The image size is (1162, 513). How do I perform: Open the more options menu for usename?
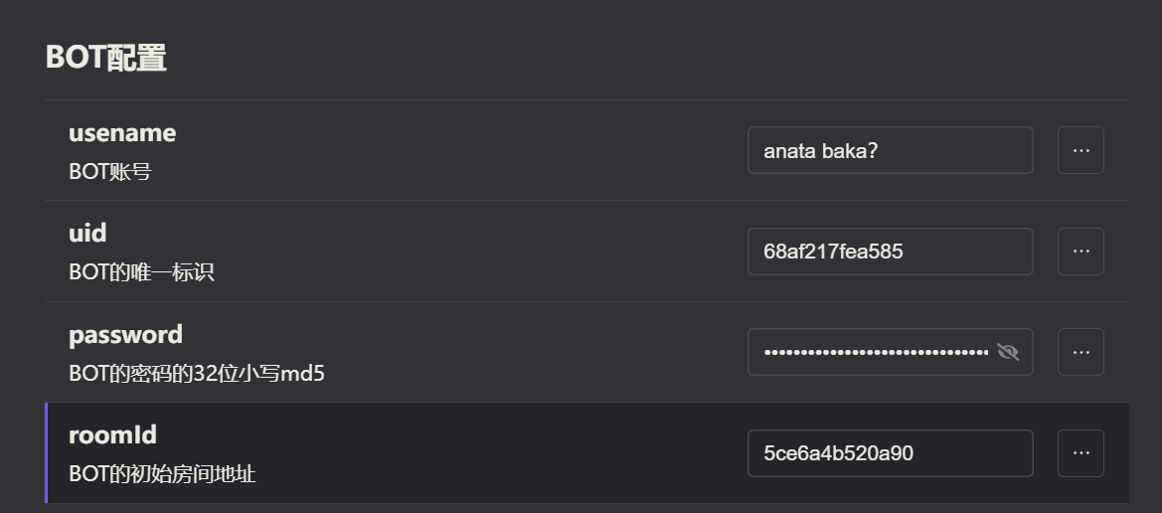click(x=1080, y=150)
